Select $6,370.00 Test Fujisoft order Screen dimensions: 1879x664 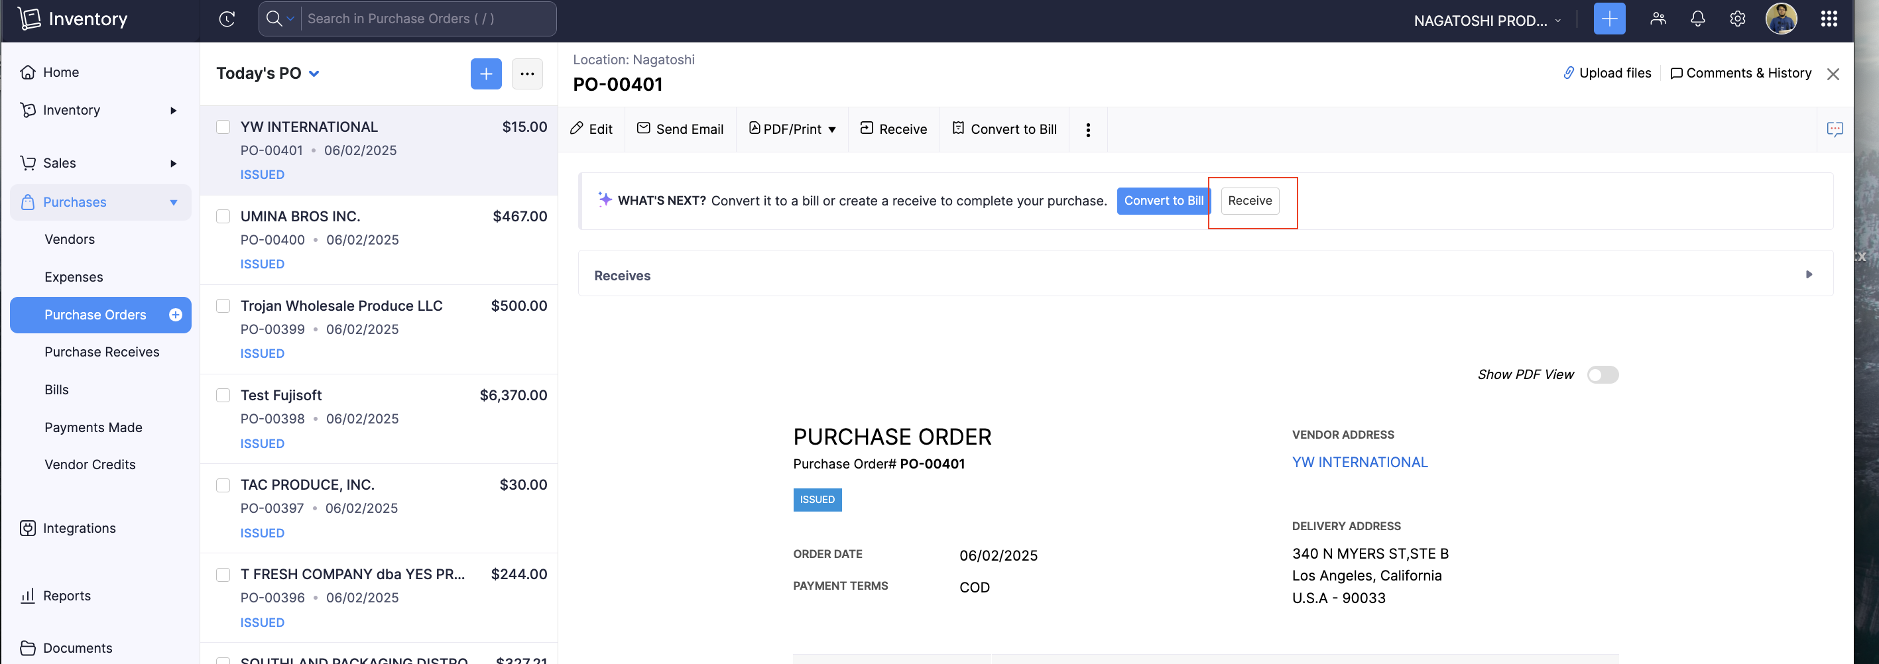(x=379, y=419)
